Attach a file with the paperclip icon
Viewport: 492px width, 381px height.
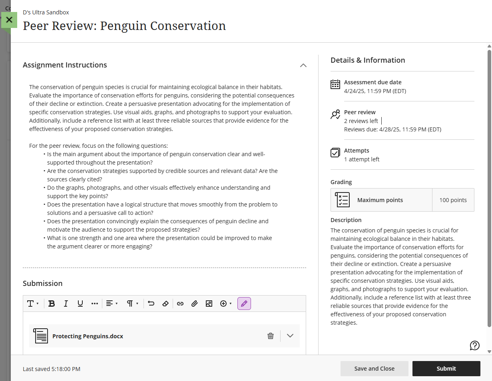tap(195, 304)
